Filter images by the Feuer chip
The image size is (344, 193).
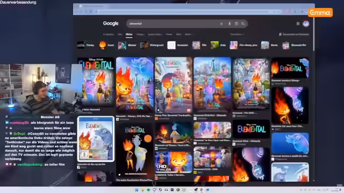click(106, 45)
